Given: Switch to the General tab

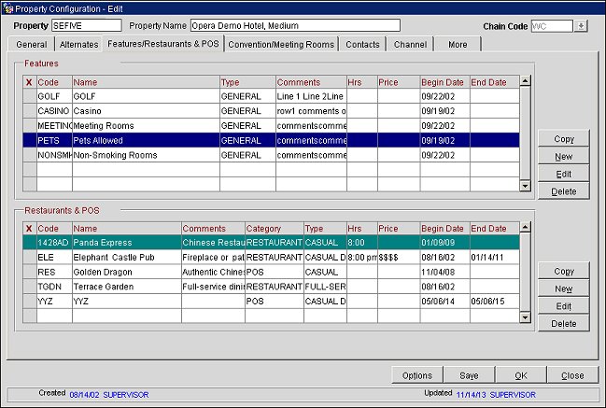Looking at the screenshot, I should (x=31, y=44).
